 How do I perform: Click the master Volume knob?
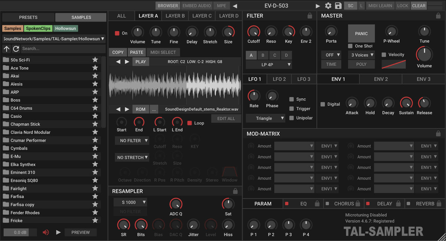(424, 55)
